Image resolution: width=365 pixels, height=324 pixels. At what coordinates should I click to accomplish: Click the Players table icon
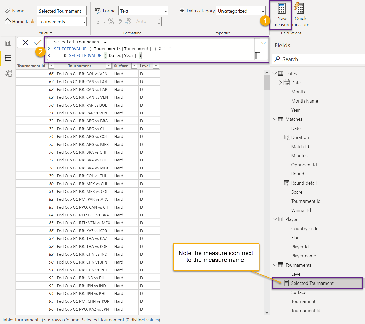point(281,219)
